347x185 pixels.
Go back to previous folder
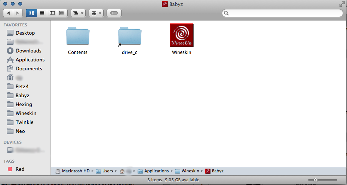[8, 13]
